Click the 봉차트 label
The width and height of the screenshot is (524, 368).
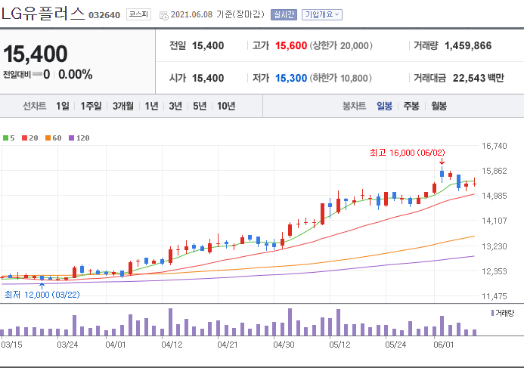(354, 107)
